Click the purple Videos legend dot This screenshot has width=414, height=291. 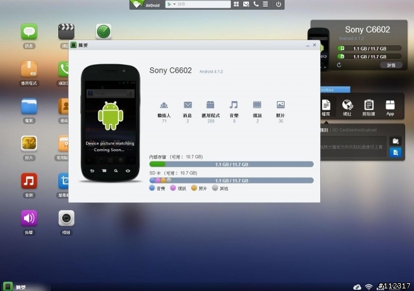[x=173, y=188]
